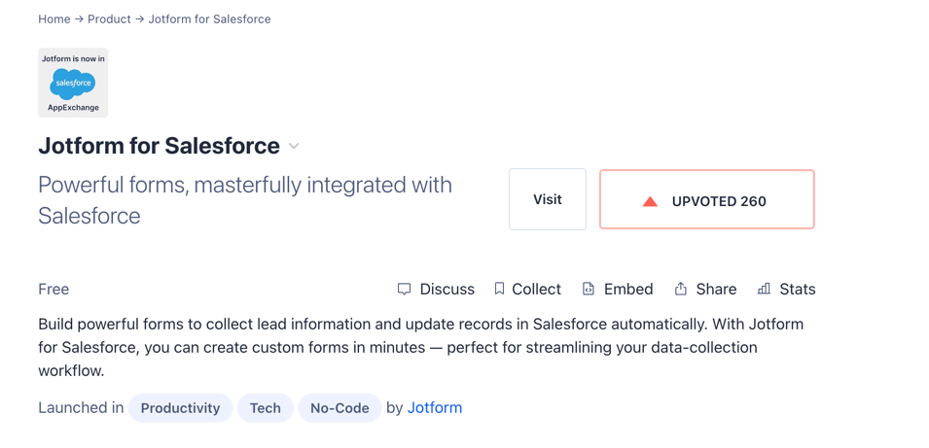Viewport: 929px width, 448px height.
Task: Expand the chevron next to the product title
Action: [294, 146]
